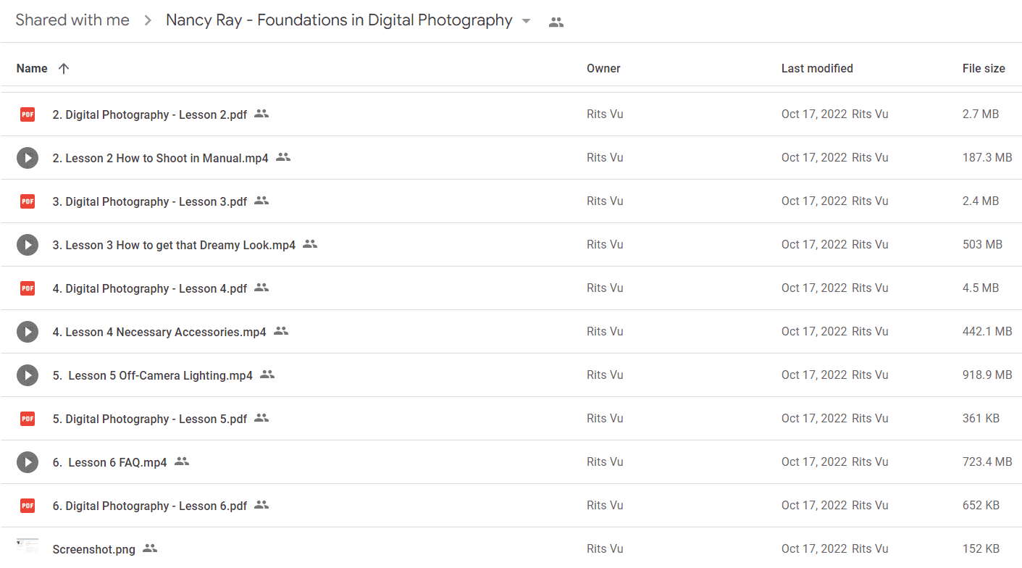Open the folder name dropdown arrow
This screenshot has height=568, width=1022.
(x=527, y=21)
